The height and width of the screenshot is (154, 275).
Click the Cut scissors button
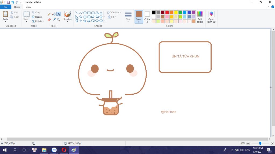(14, 12)
